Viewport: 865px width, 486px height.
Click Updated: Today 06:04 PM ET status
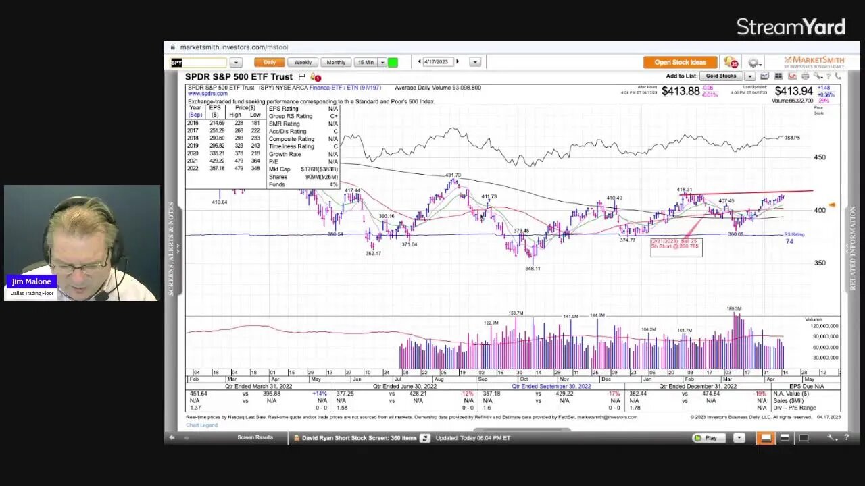tap(473, 438)
